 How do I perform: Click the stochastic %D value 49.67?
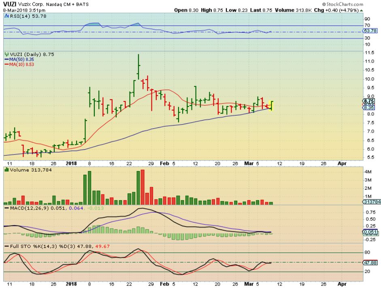(102, 246)
